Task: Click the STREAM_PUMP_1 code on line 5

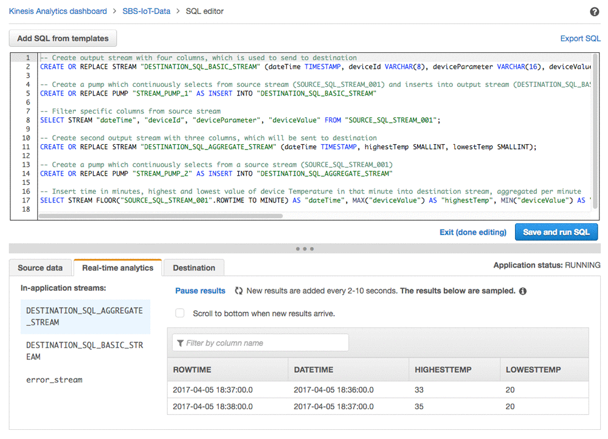Action: click(162, 94)
